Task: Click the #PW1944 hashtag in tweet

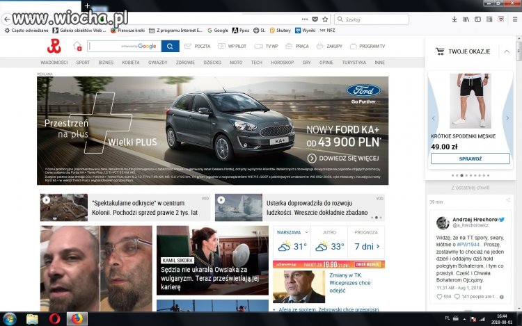Action: coord(468,245)
